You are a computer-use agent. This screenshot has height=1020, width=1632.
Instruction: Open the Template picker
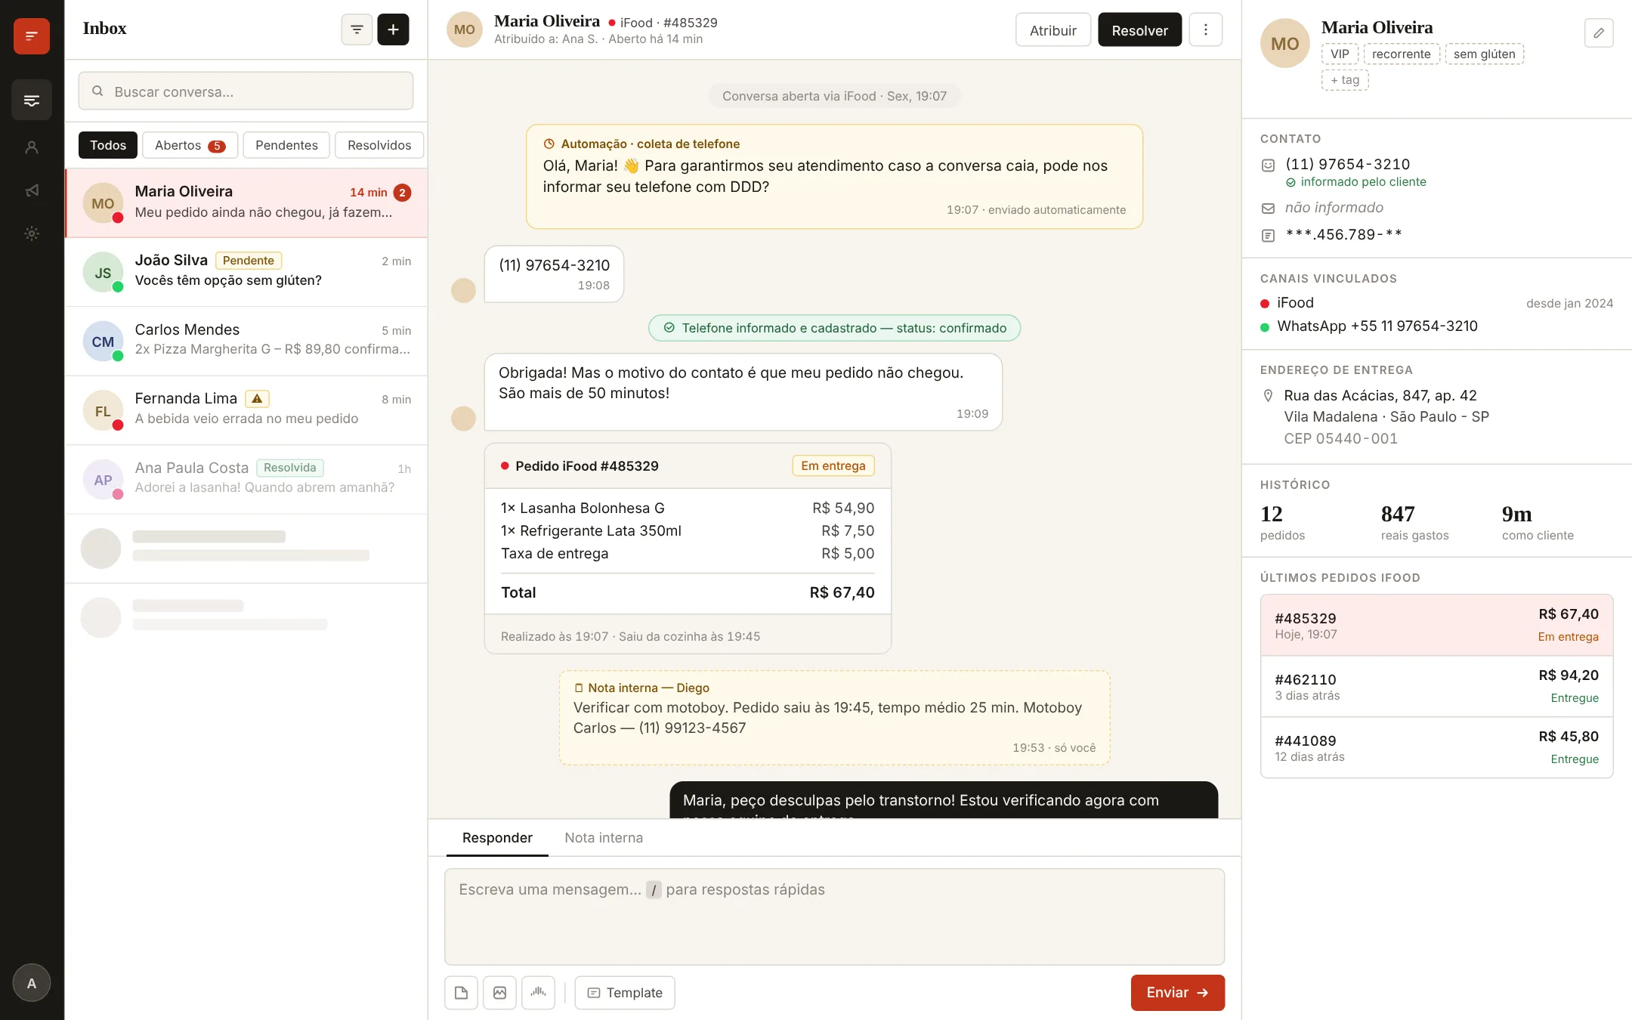(625, 993)
